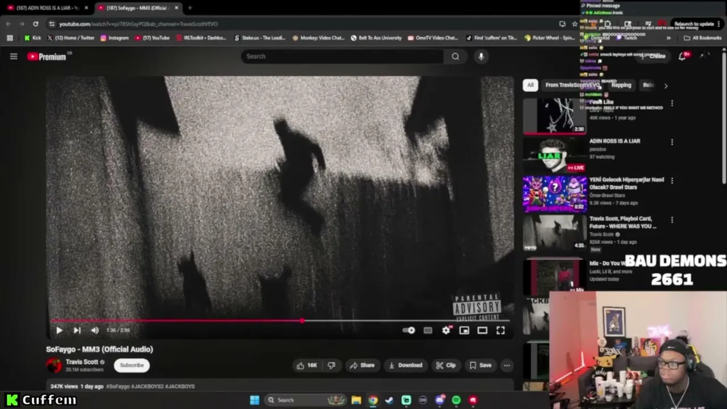Select the Rapping filter chip
727x409 pixels.
point(621,85)
